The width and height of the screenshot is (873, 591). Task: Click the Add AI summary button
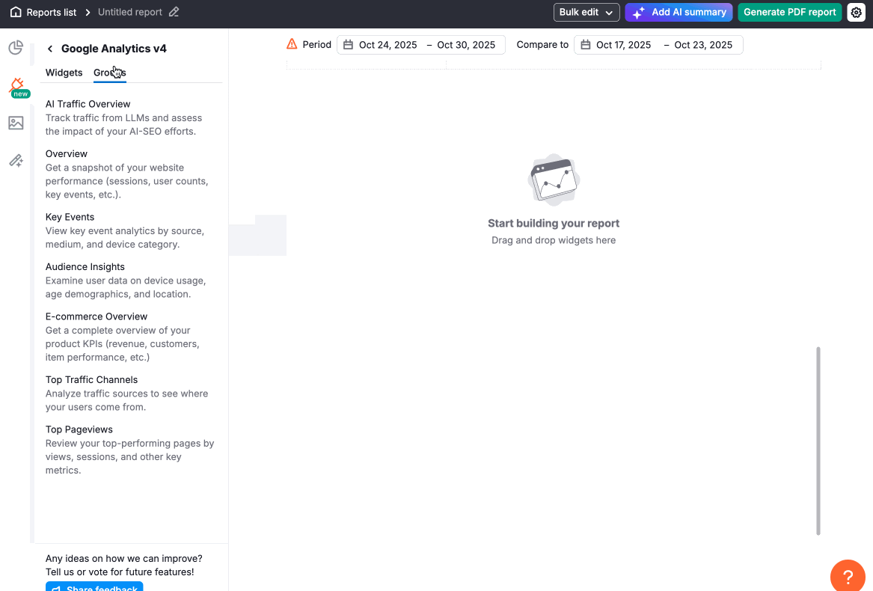tap(679, 13)
